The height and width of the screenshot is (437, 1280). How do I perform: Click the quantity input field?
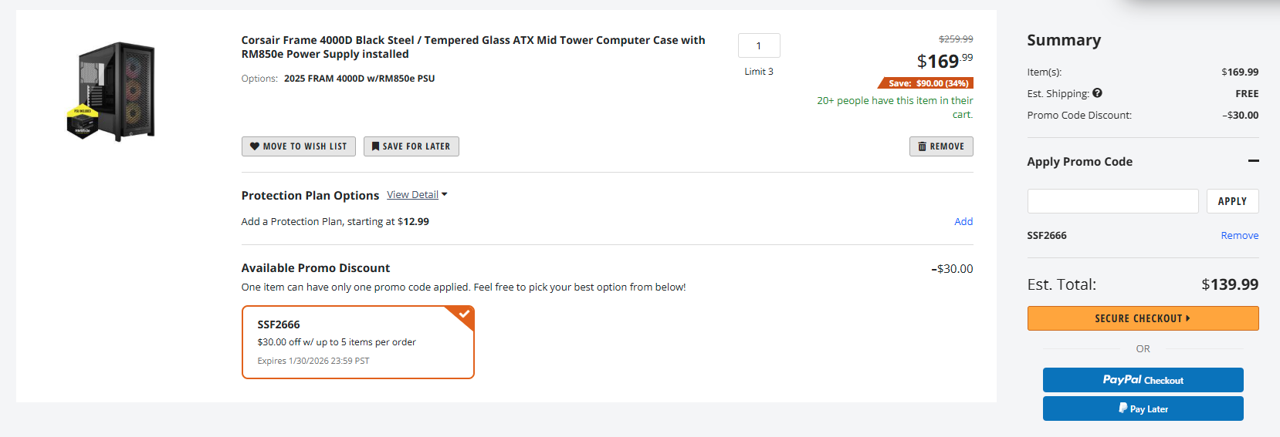pyautogui.click(x=758, y=45)
